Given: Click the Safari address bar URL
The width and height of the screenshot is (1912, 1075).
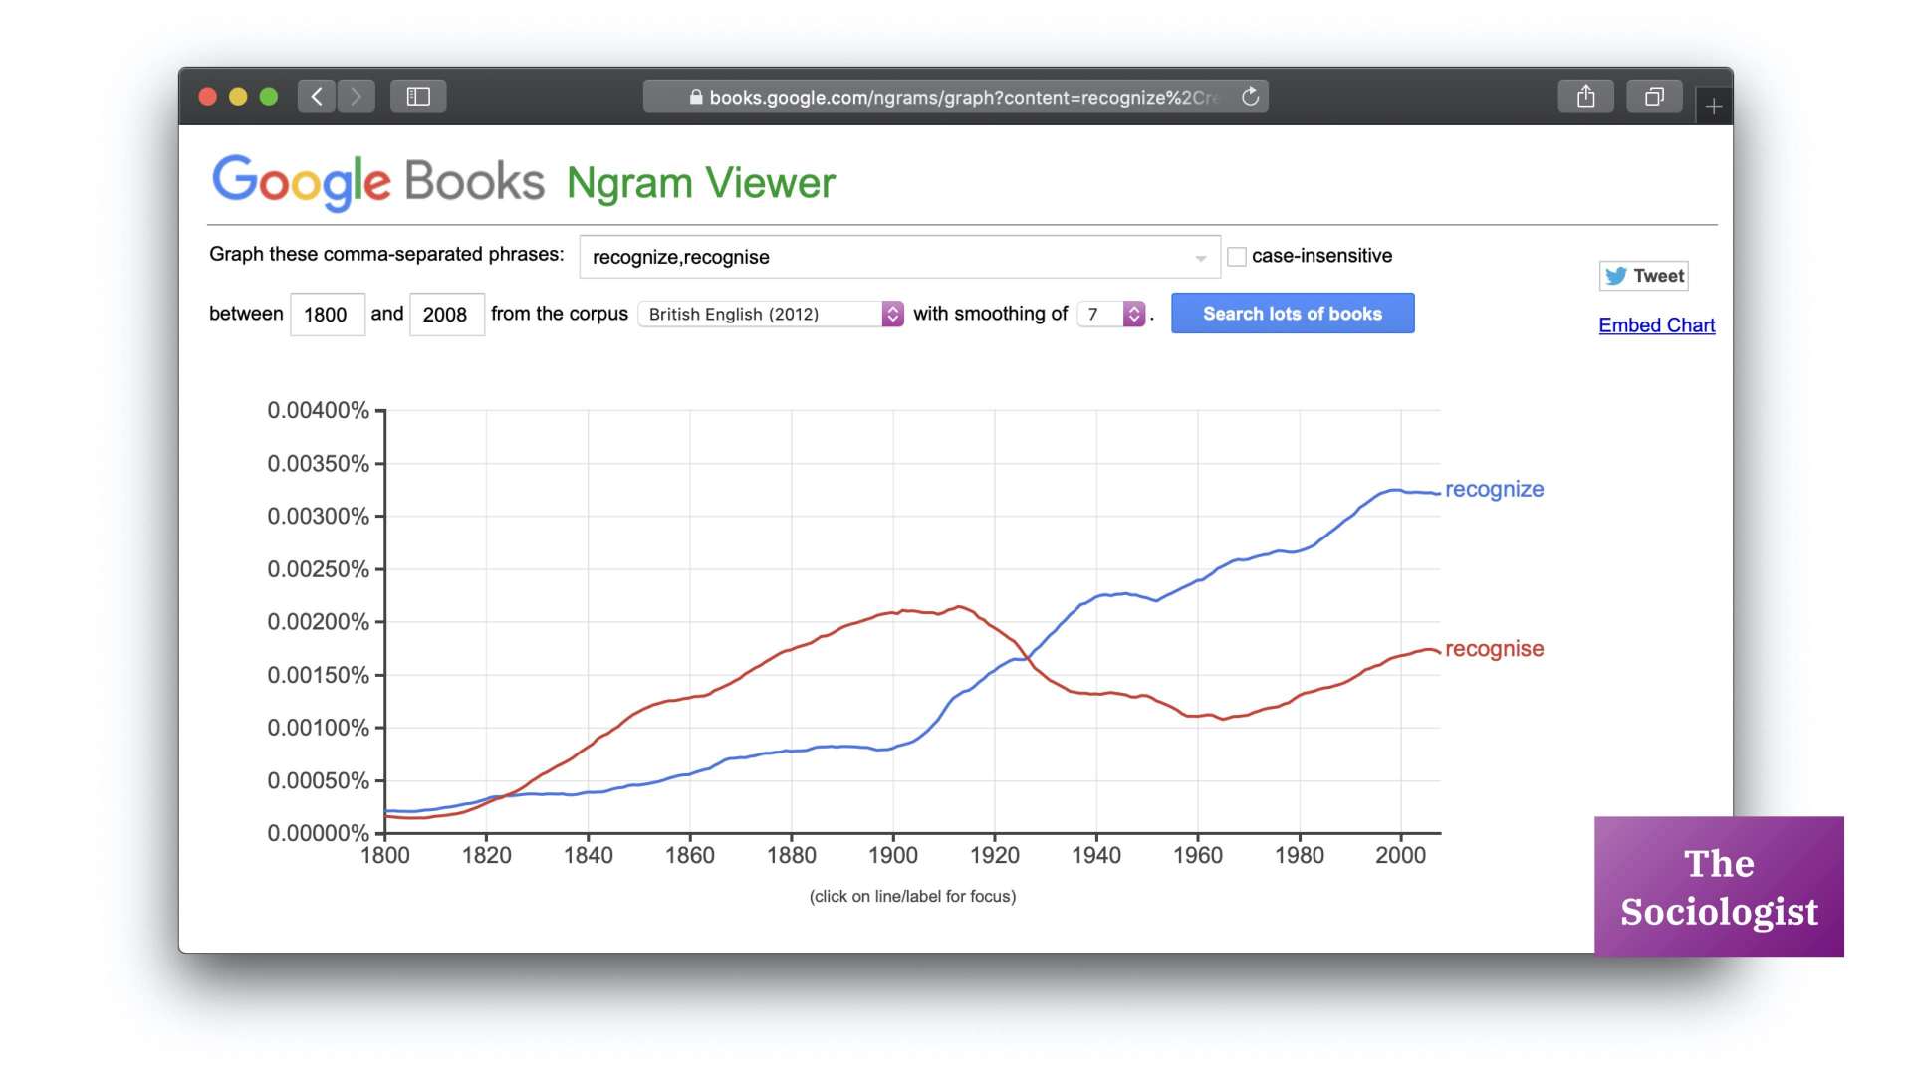Looking at the screenshot, I should pyautogui.click(x=956, y=97).
